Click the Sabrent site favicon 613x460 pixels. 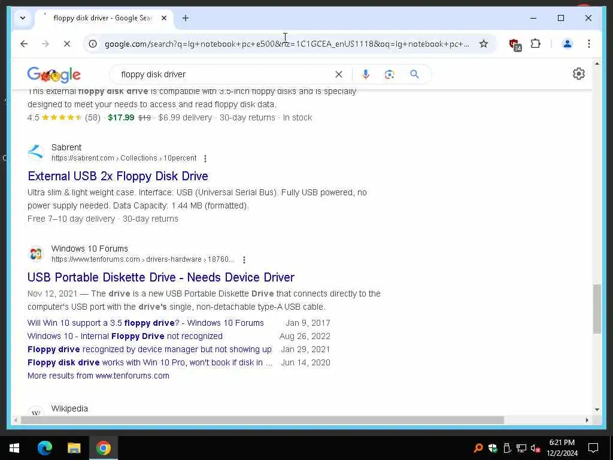(x=36, y=153)
